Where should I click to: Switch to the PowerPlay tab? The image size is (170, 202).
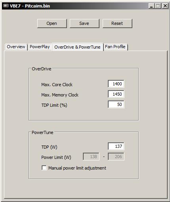tap(40, 47)
